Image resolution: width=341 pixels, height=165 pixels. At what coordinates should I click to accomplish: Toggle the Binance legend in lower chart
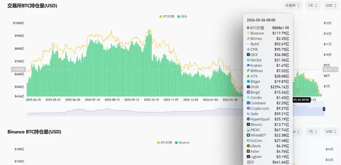click(182, 142)
